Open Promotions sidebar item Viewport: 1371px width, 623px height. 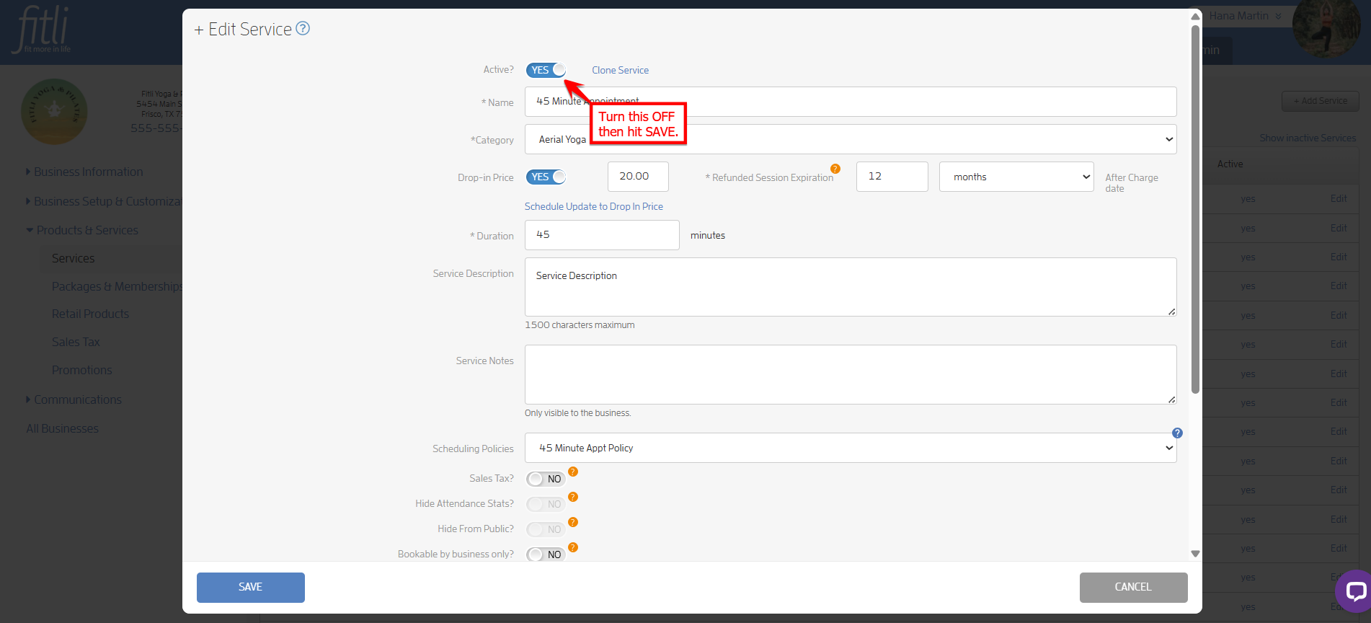click(x=81, y=370)
